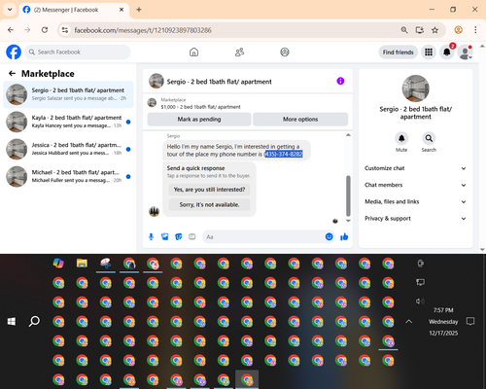Click Mark as pending button
Image resolution: width=486 pixels, height=389 pixels.
tap(199, 120)
